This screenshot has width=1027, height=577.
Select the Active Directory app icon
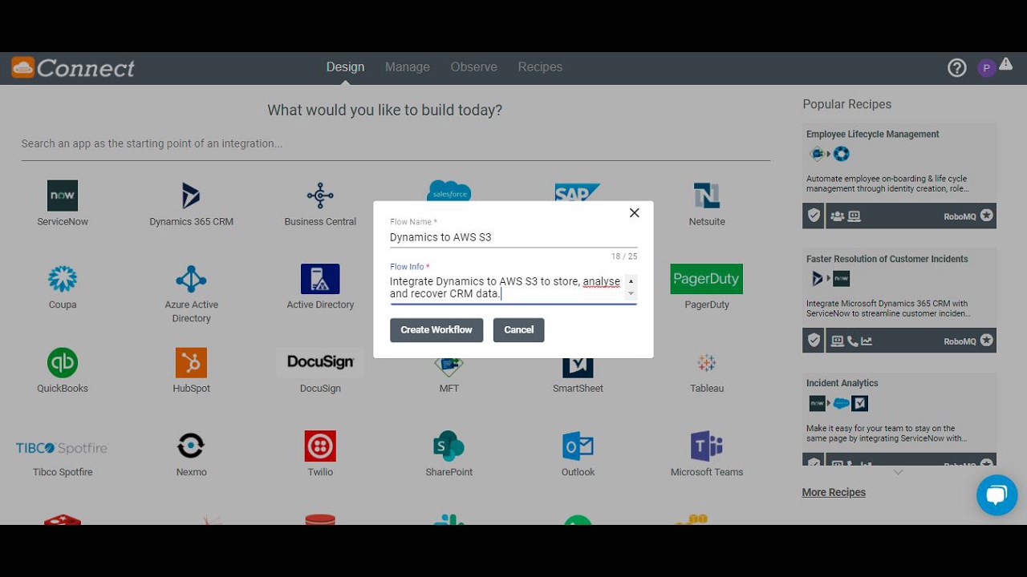click(320, 279)
